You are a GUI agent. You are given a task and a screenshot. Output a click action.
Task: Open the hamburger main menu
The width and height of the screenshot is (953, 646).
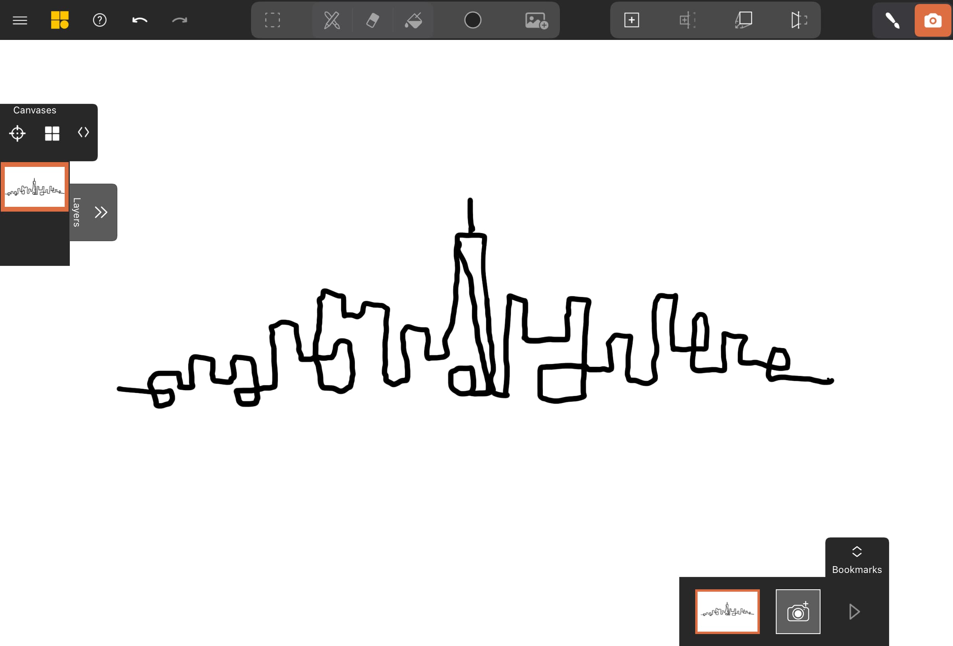(x=20, y=20)
